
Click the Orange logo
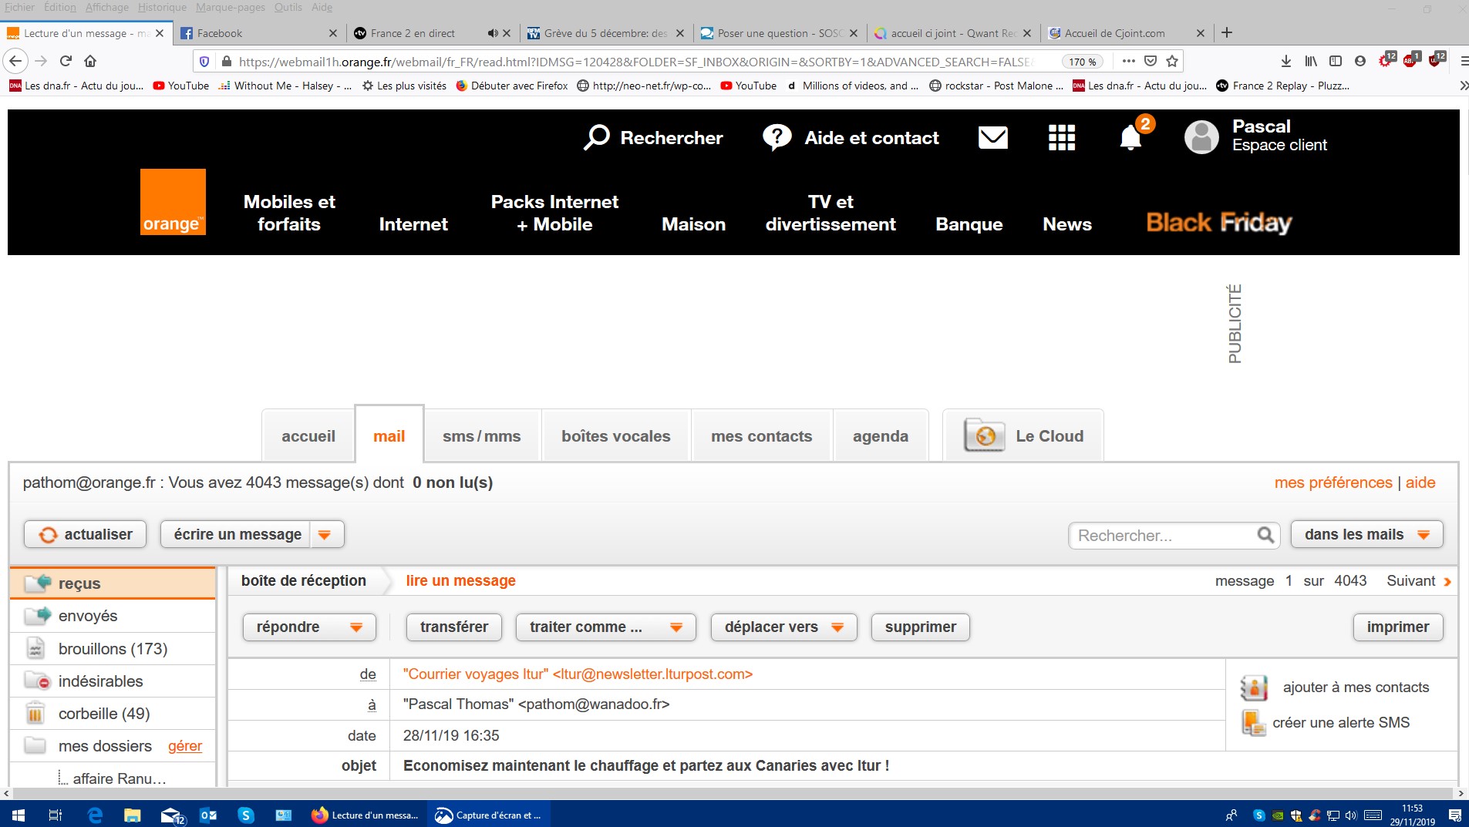(173, 202)
